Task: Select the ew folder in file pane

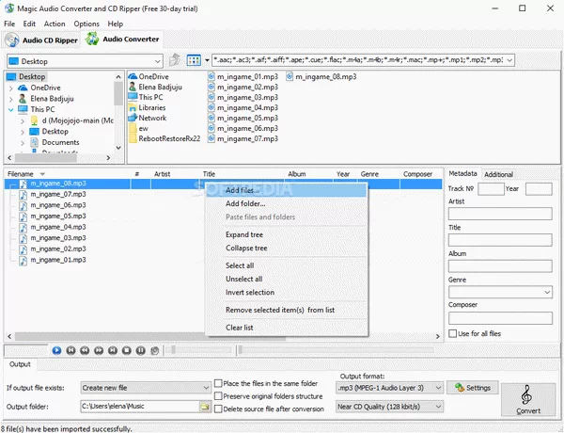Action: point(138,128)
